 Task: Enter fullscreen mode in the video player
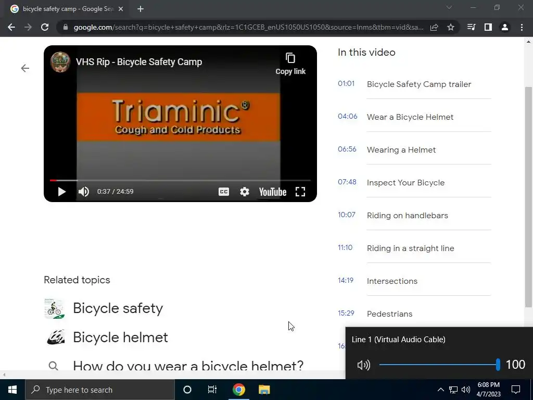pyautogui.click(x=300, y=192)
